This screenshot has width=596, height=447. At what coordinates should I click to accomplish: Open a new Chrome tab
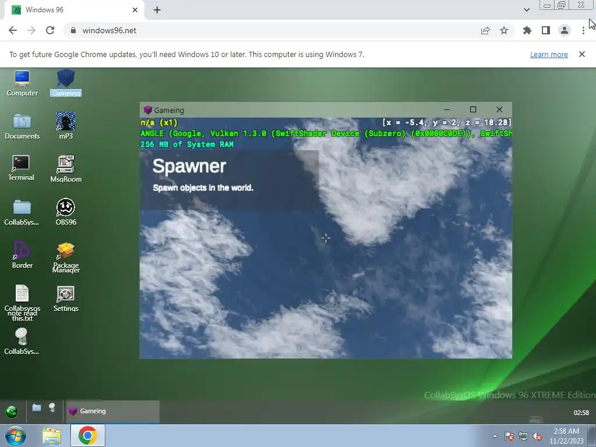pyautogui.click(x=157, y=10)
